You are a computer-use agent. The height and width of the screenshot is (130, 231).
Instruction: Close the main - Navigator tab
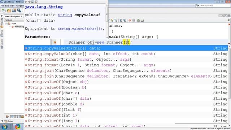click(x=22, y=16)
